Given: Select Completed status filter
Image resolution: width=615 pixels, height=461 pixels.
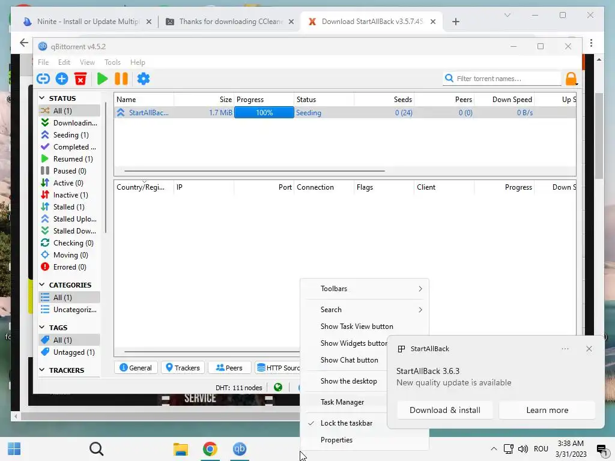Looking at the screenshot, I should (x=70, y=147).
